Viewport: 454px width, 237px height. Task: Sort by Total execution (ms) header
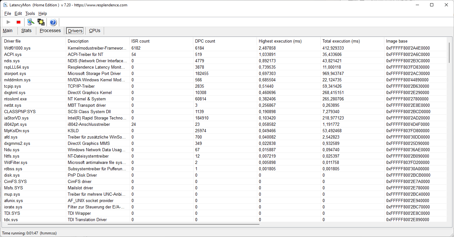(352, 41)
